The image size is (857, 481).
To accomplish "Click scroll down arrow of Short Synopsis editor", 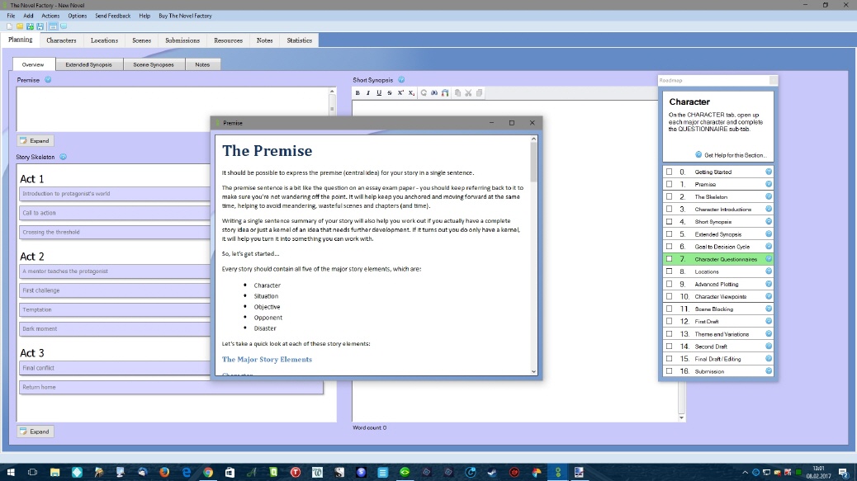I will (x=681, y=417).
